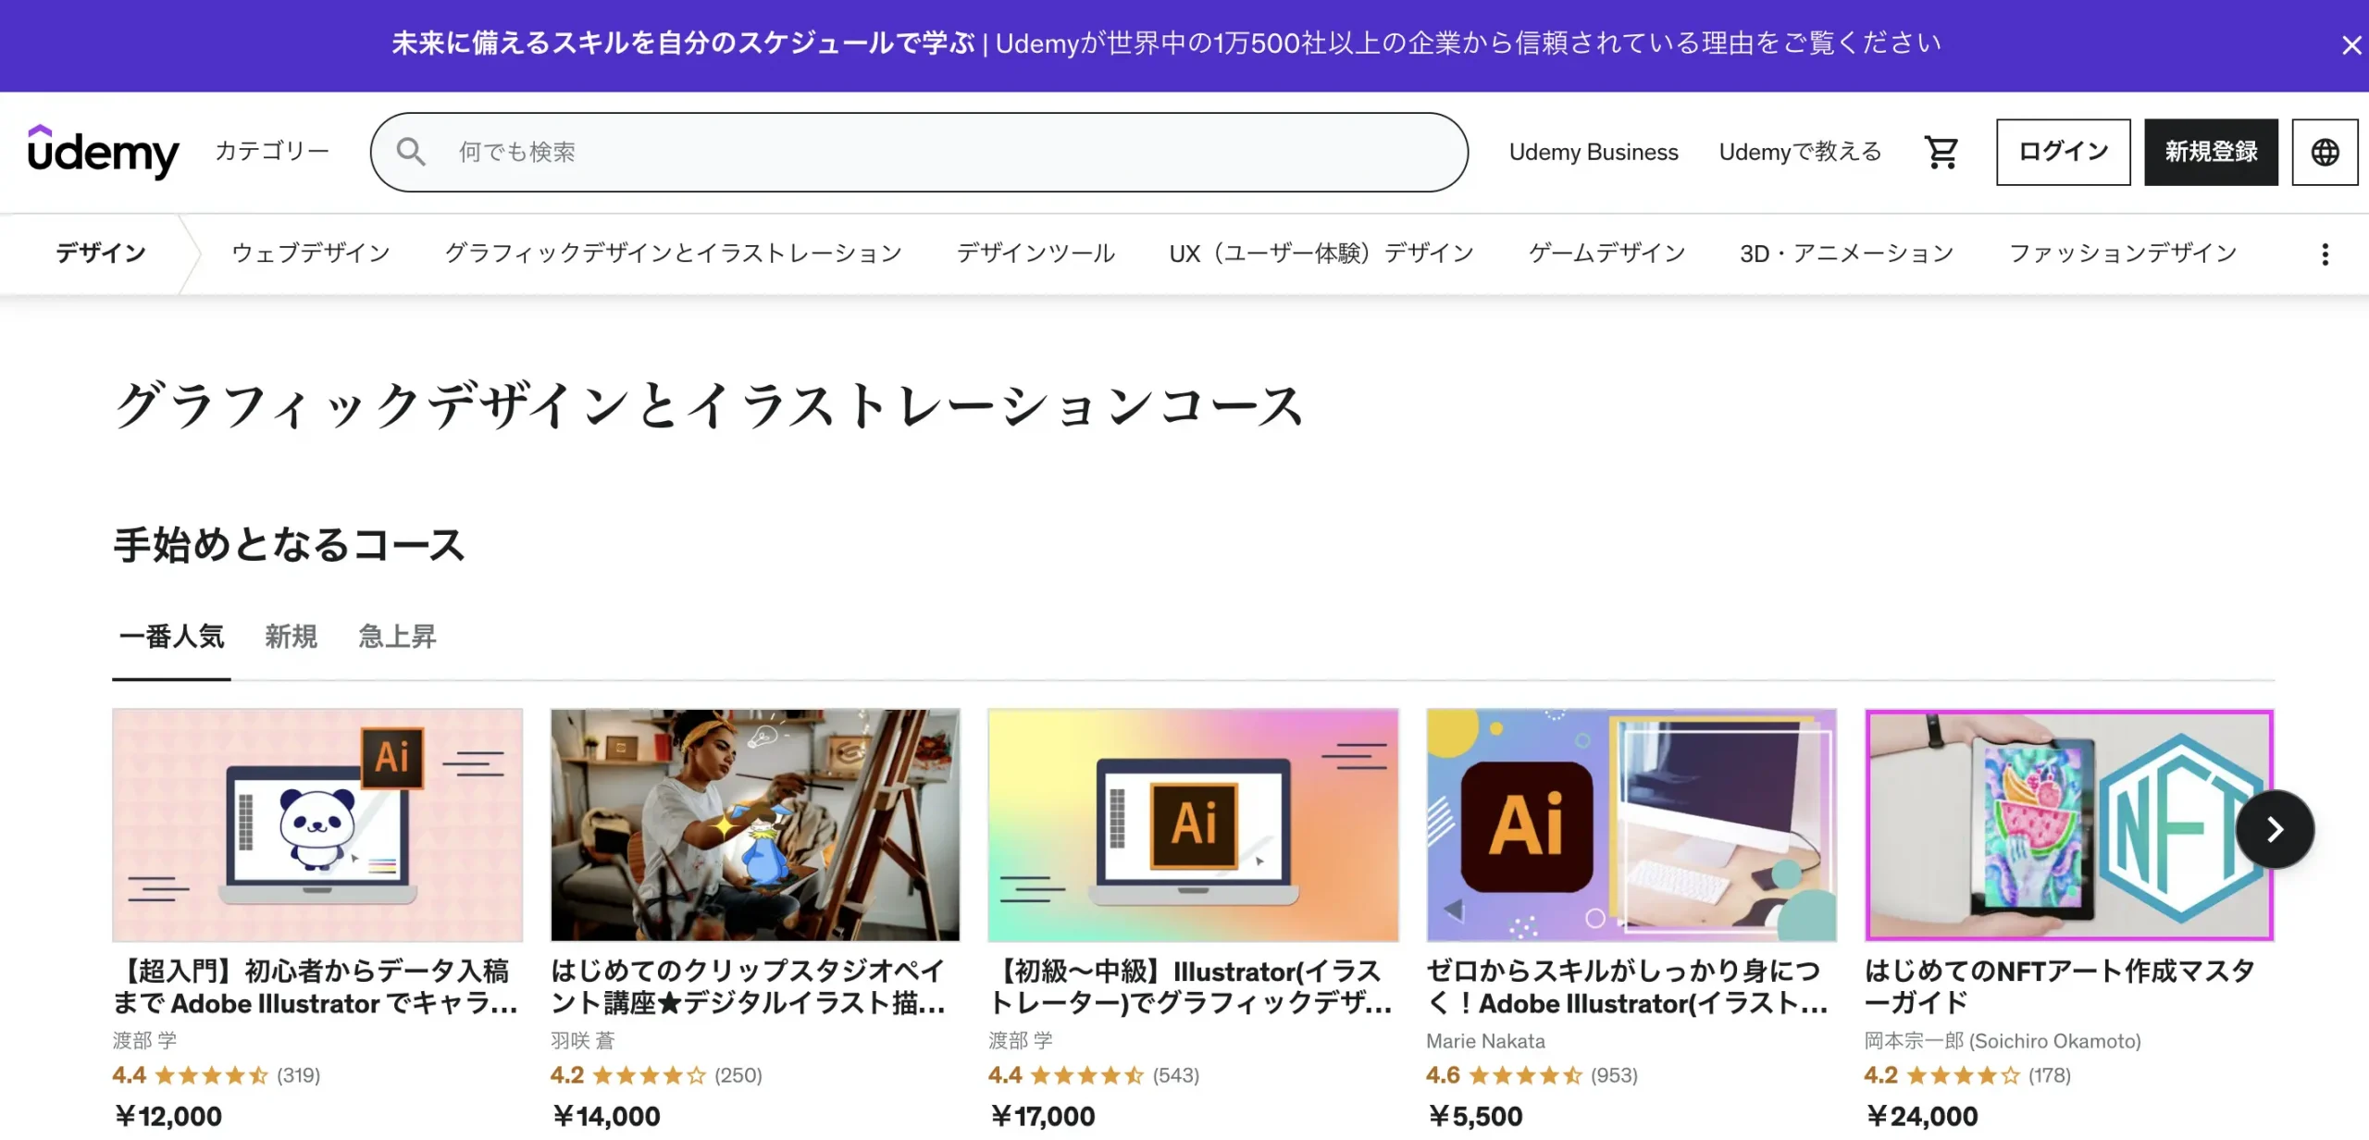Switch to 一番人気 tab

pyautogui.click(x=171, y=638)
